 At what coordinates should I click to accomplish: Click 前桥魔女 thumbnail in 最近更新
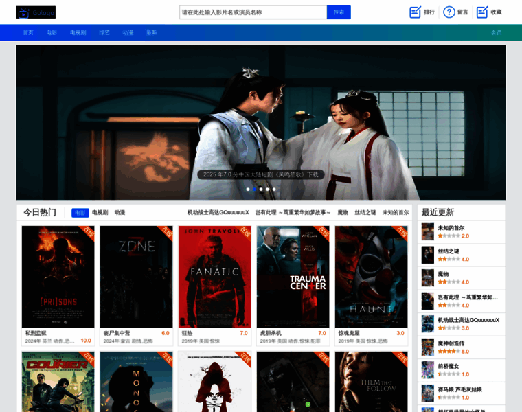[x=428, y=370]
